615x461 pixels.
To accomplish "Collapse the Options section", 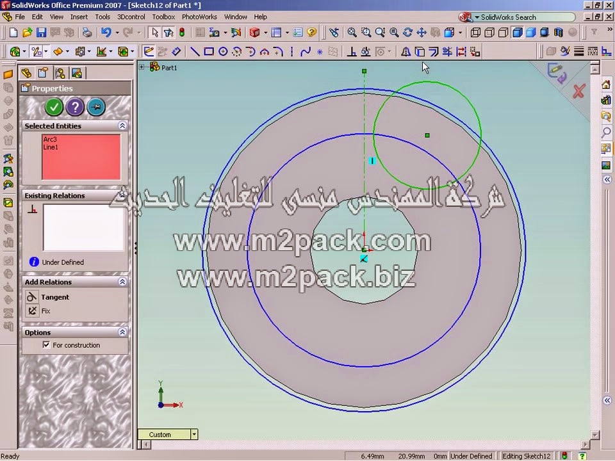I will click(122, 332).
